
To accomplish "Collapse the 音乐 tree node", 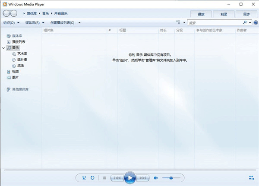I will click(x=3, y=48).
